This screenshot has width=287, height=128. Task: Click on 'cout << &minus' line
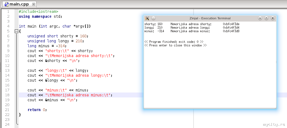[53, 100]
